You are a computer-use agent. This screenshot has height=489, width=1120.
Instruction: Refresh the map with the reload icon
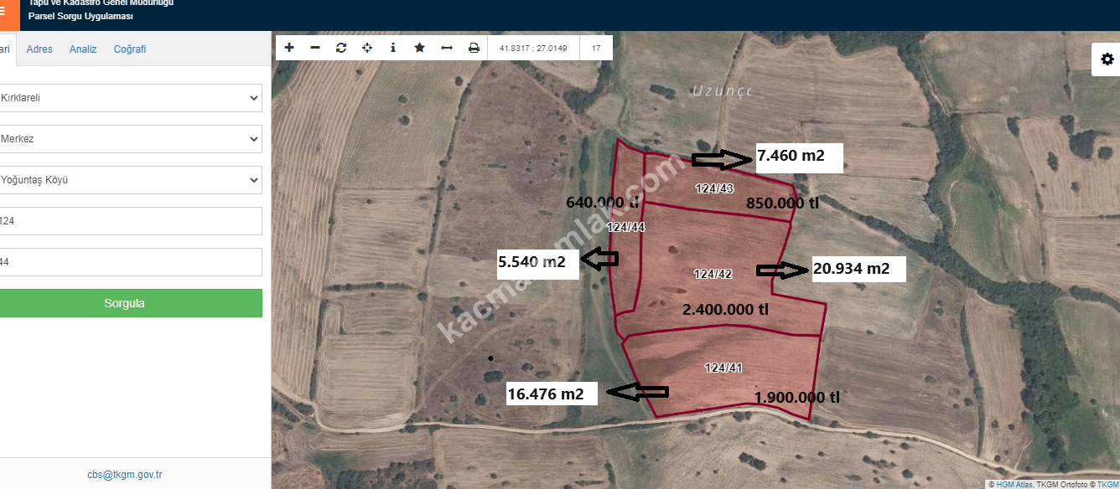point(341,48)
